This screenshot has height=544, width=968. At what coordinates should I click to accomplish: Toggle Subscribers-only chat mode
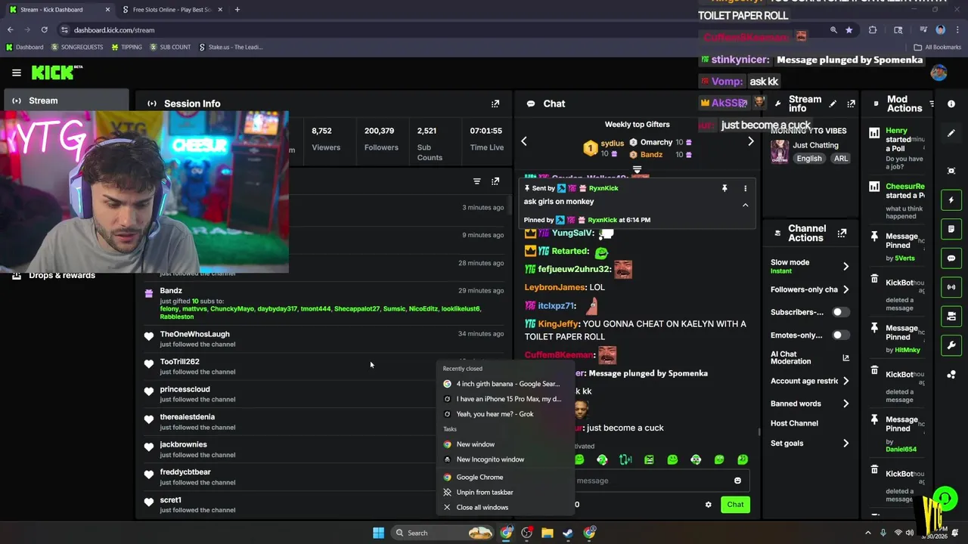pos(841,312)
